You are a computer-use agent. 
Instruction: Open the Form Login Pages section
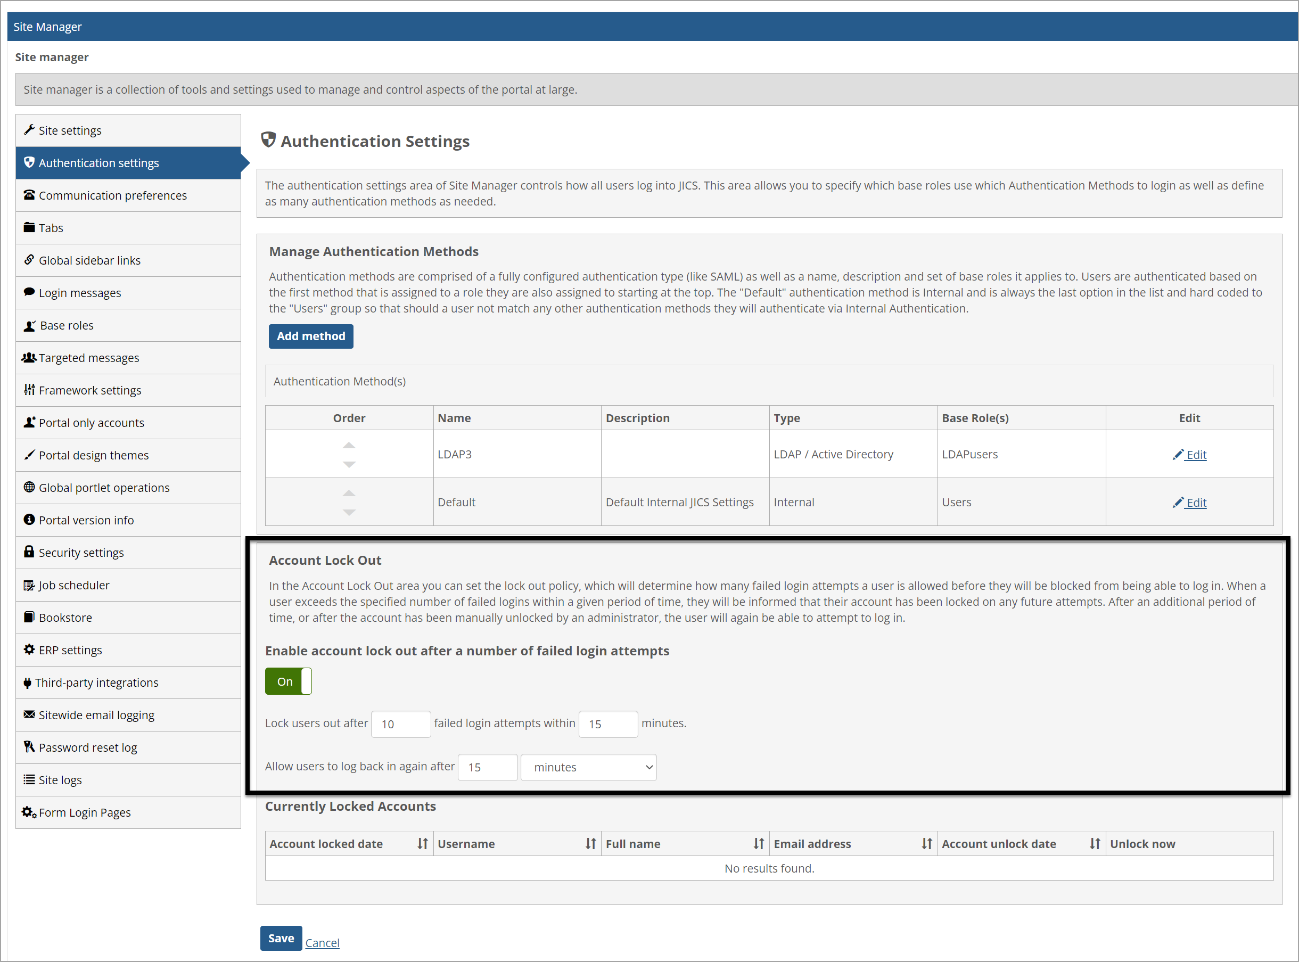(x=85, y=812)
